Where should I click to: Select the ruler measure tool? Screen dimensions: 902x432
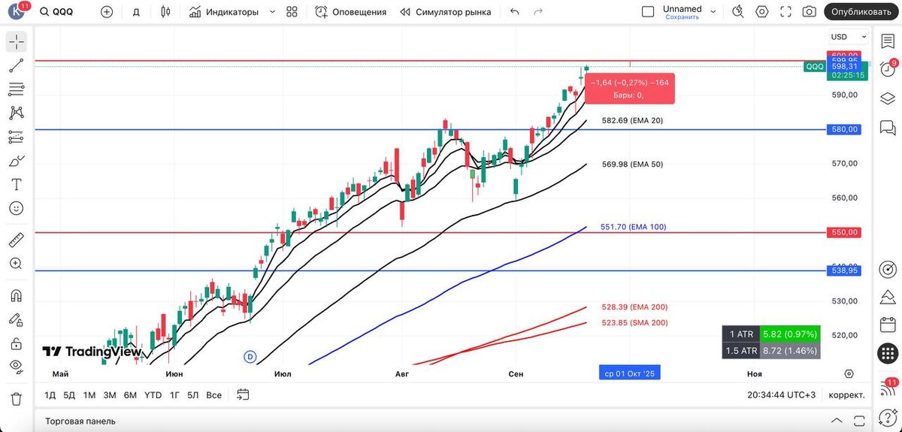[16, 240]
